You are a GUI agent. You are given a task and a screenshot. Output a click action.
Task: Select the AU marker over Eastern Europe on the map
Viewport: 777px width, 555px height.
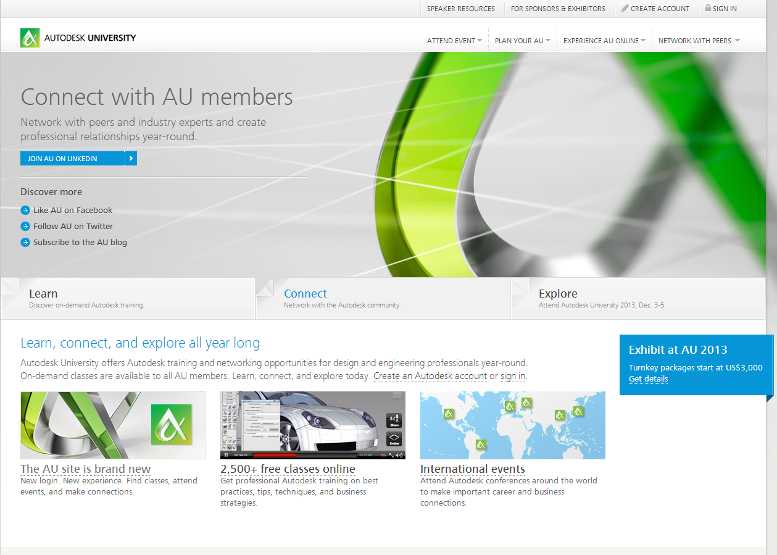click(526, 403)
